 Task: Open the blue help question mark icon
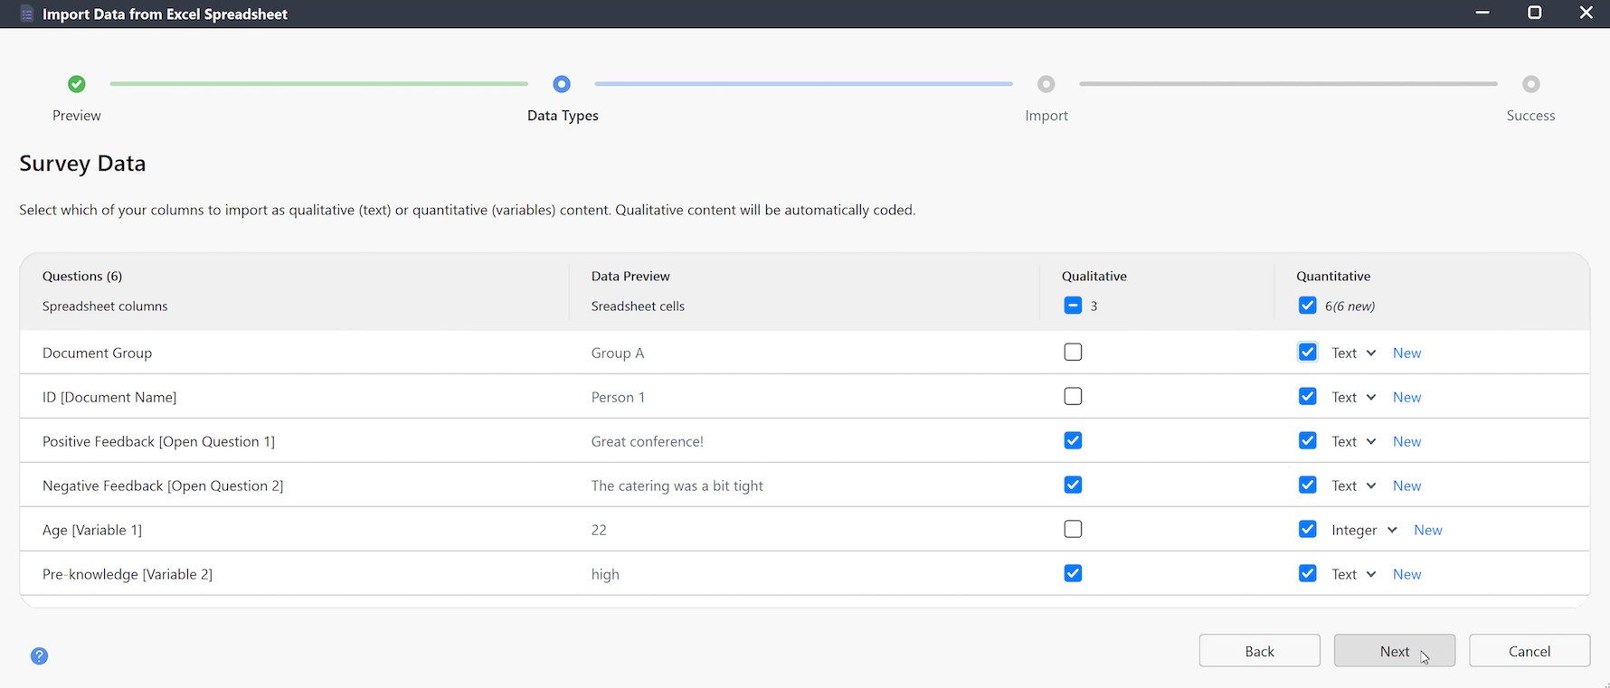[39, 656]
